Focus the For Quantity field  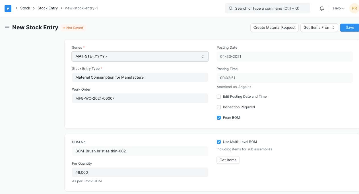click(x=140, y=172)
